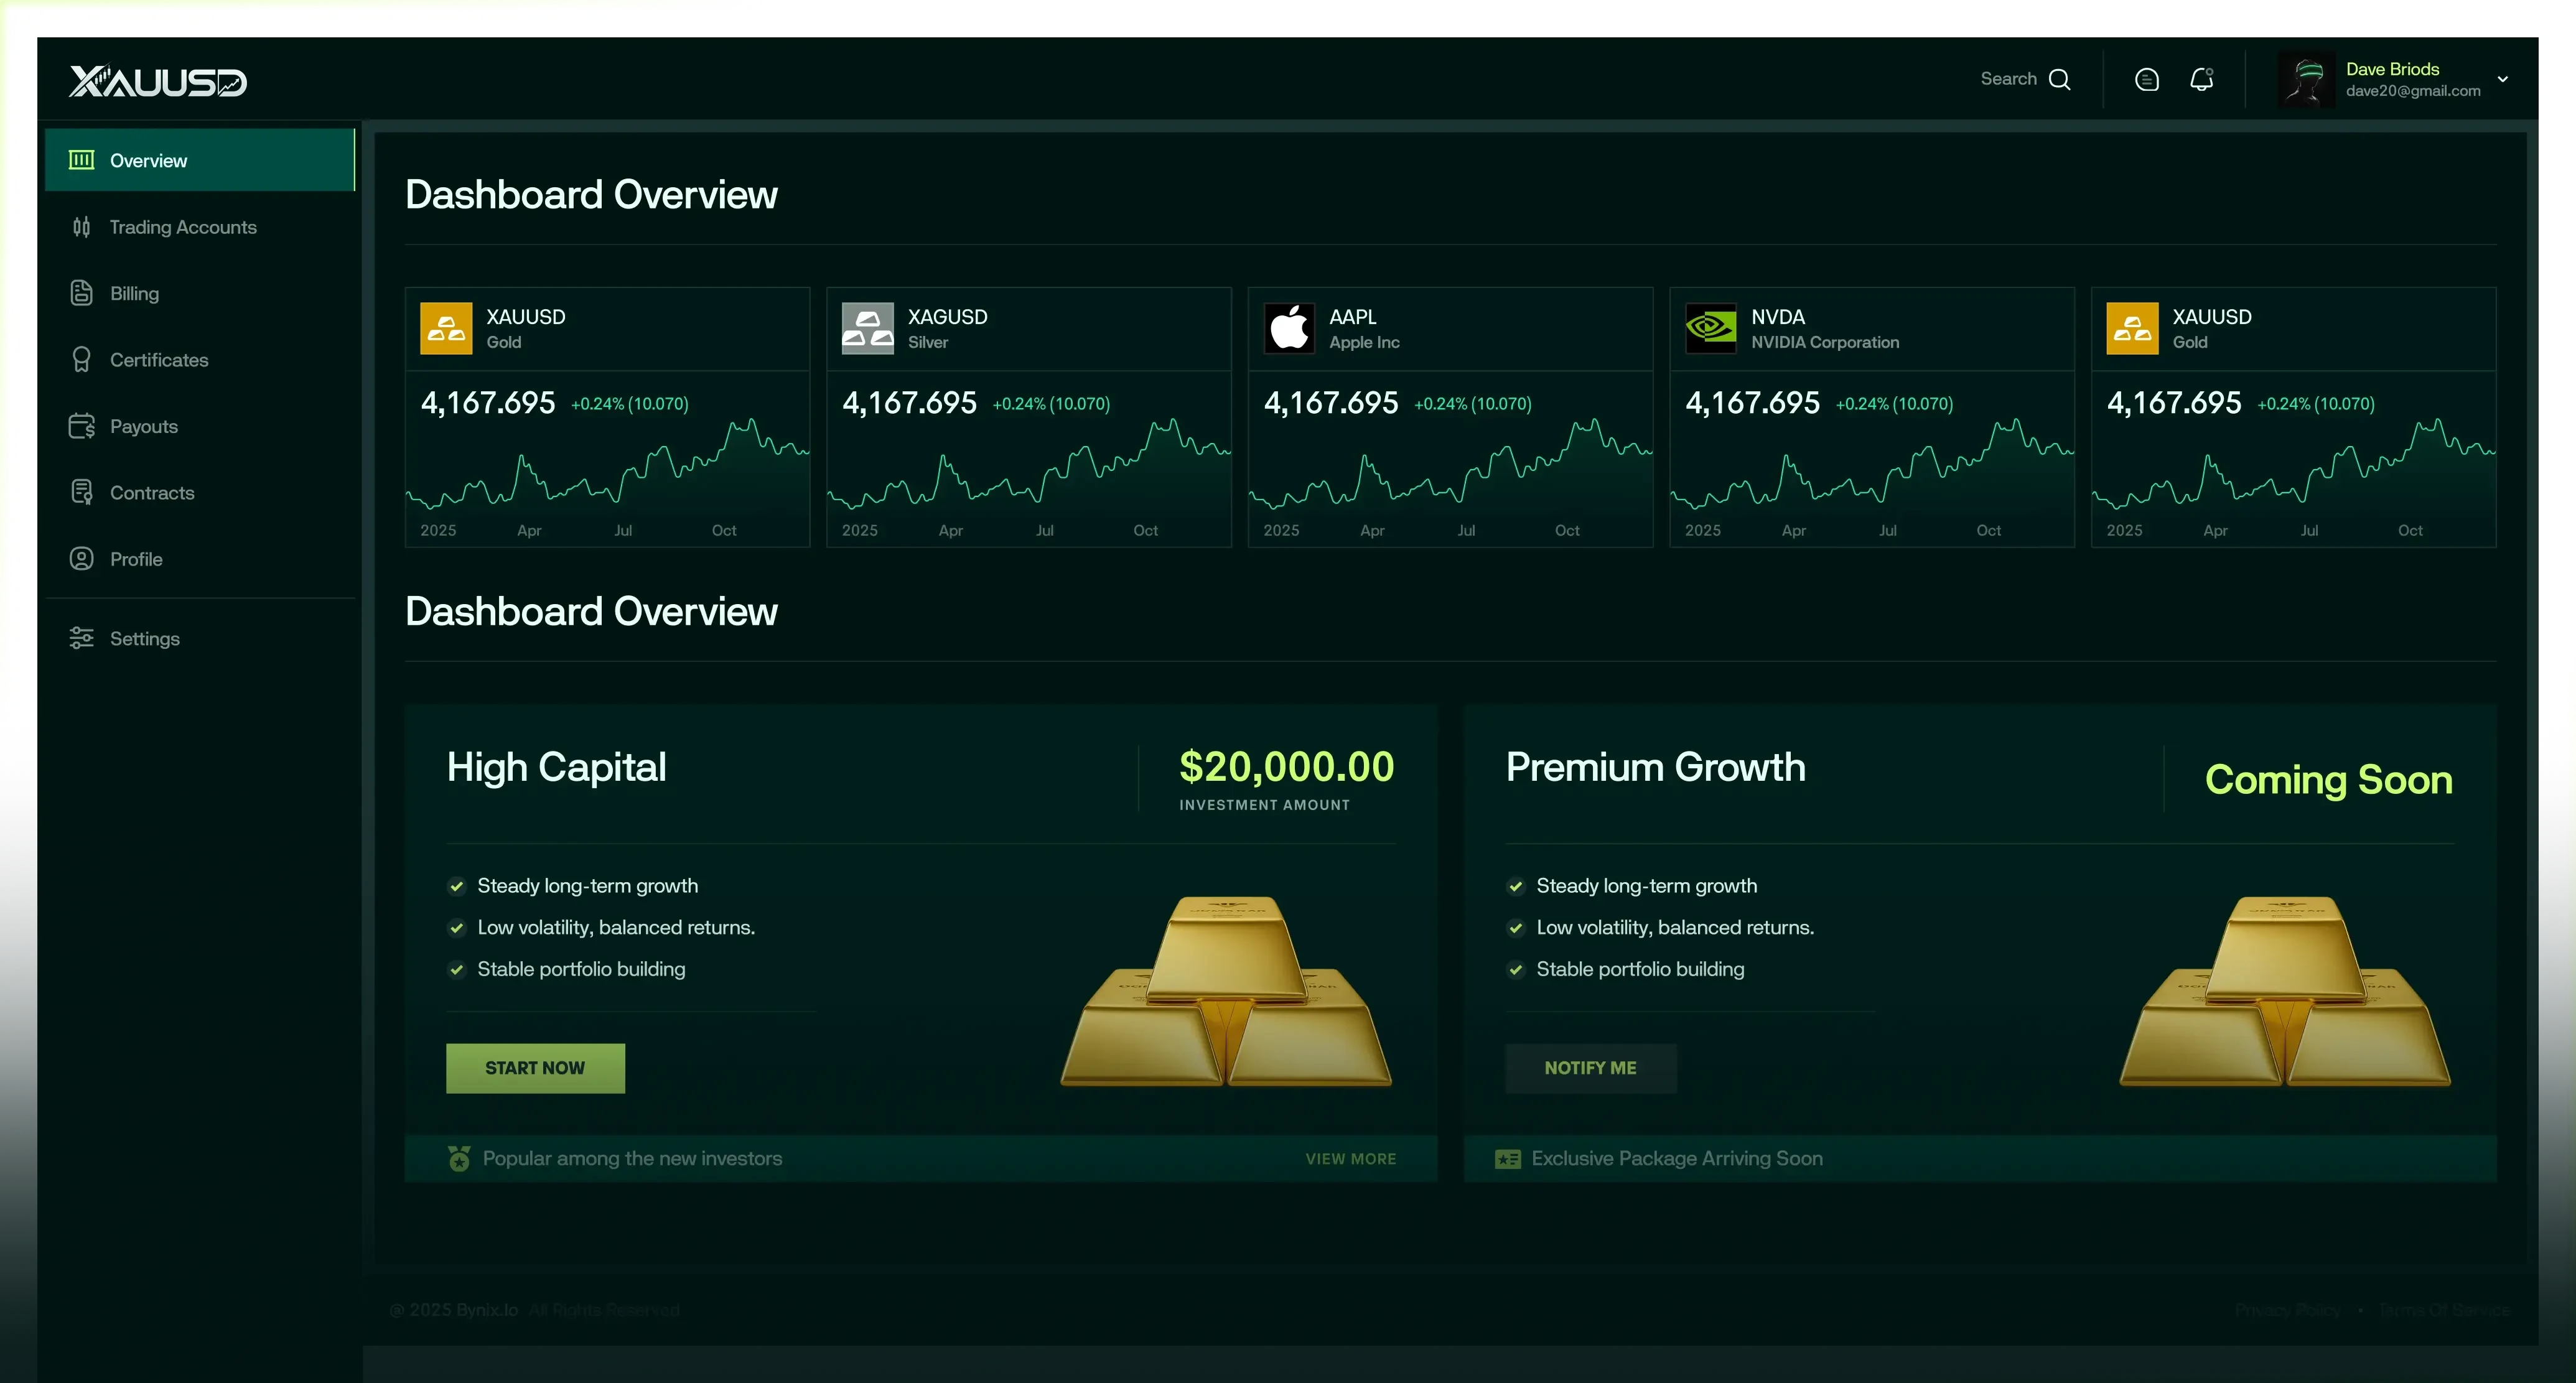Open the notifications bell icon
The width and height of the screenshot is (2576, 1383).
[2201, 79]
